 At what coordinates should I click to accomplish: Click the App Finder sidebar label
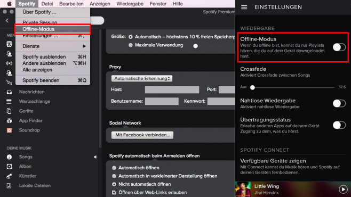click(30, 121)
